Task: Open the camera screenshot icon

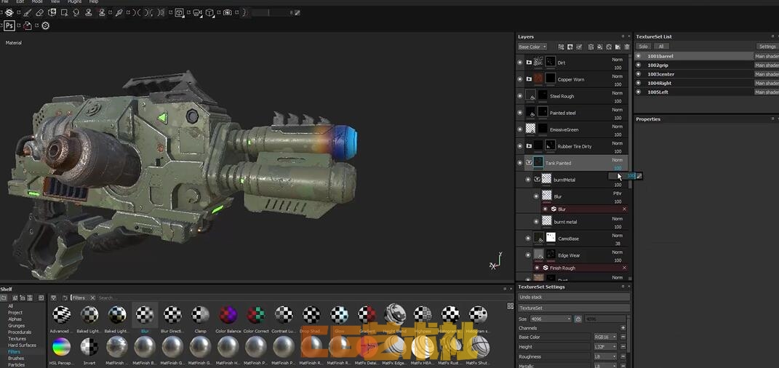Action: click(x=228, y=13)
